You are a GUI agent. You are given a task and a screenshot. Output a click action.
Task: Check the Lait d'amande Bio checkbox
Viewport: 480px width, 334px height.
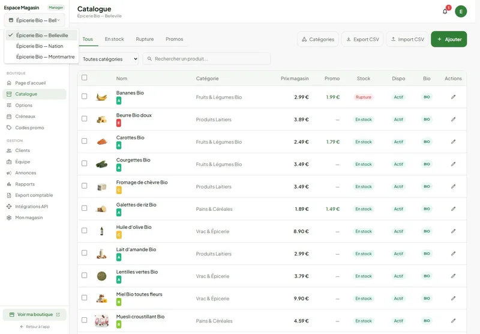[85, 253]
